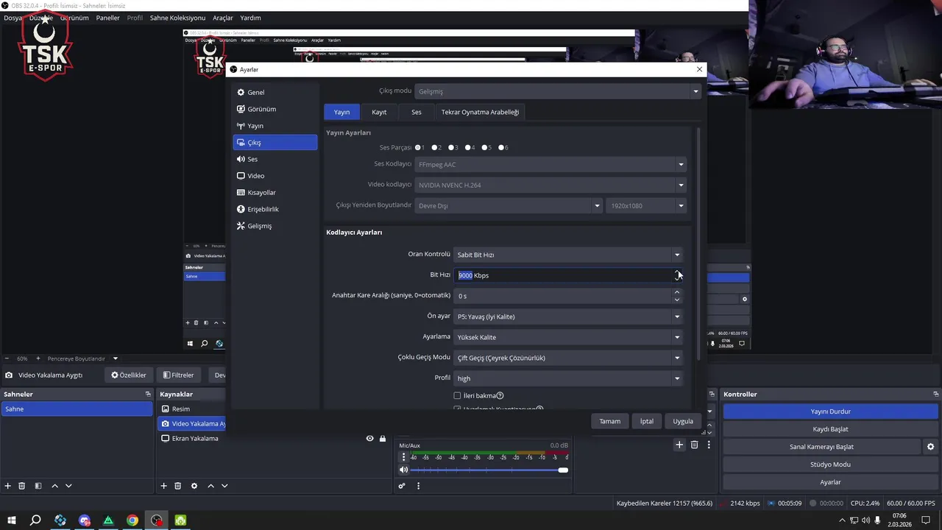Image resolution: width=942 pixels, height=530 pixels.
Task: Select audio track 4 radio button
Action: click(468, 148)
